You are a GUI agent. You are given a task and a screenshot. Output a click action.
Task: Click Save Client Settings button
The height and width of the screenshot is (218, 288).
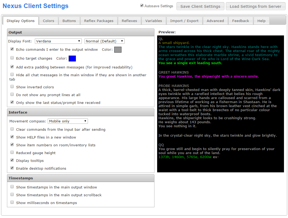pyautogui.click(x=200, y=6)
